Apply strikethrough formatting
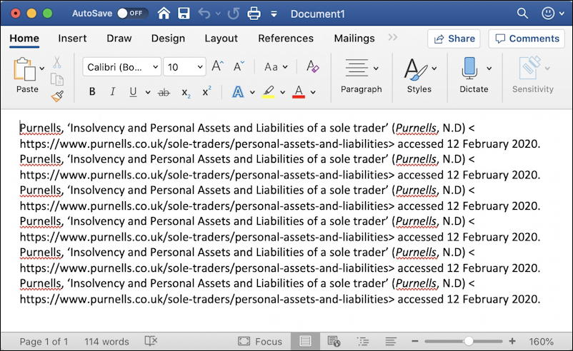 [x=164, y=92]
